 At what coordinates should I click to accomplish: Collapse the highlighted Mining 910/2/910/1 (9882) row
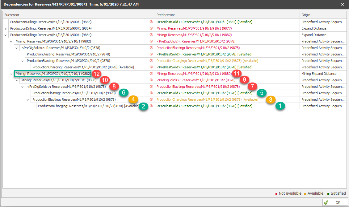coord(11,74)
